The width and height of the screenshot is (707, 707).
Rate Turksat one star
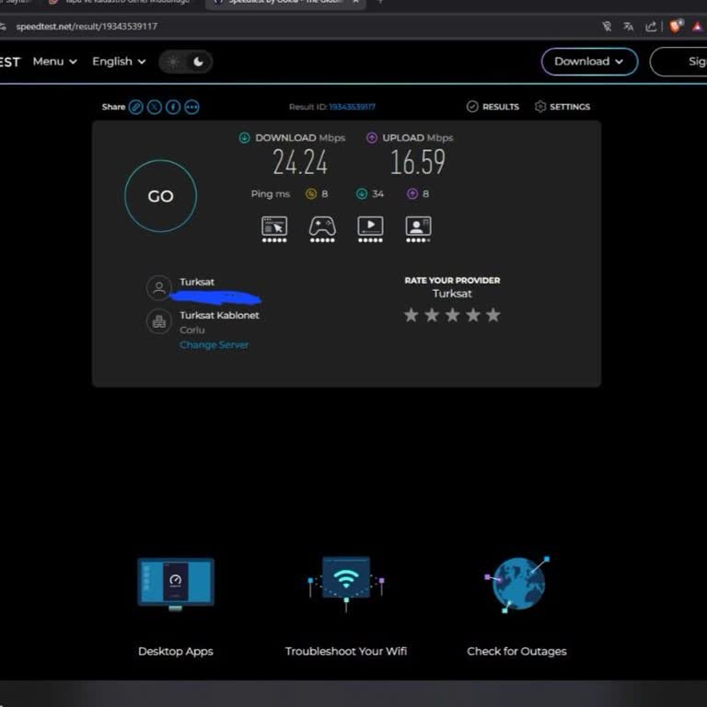(411, 315)
